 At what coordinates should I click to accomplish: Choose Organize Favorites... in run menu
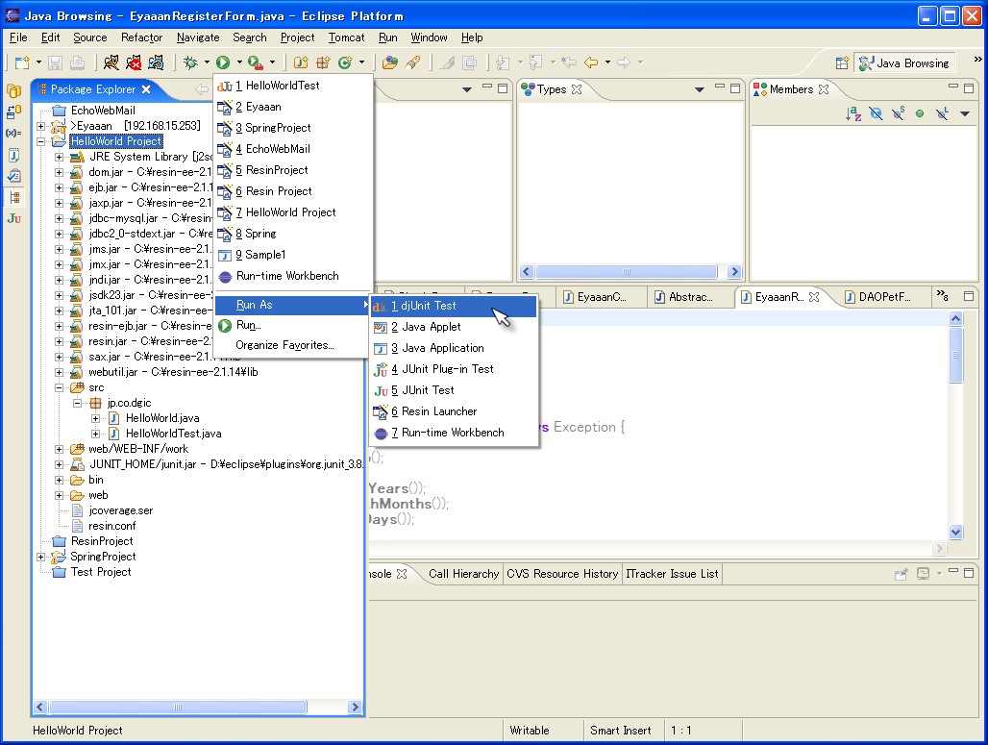[284, 345]
